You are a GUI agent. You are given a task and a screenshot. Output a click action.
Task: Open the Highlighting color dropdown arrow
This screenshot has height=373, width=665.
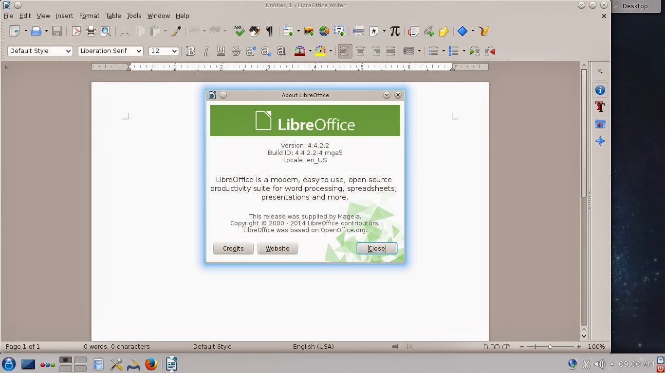click(331, 51)
